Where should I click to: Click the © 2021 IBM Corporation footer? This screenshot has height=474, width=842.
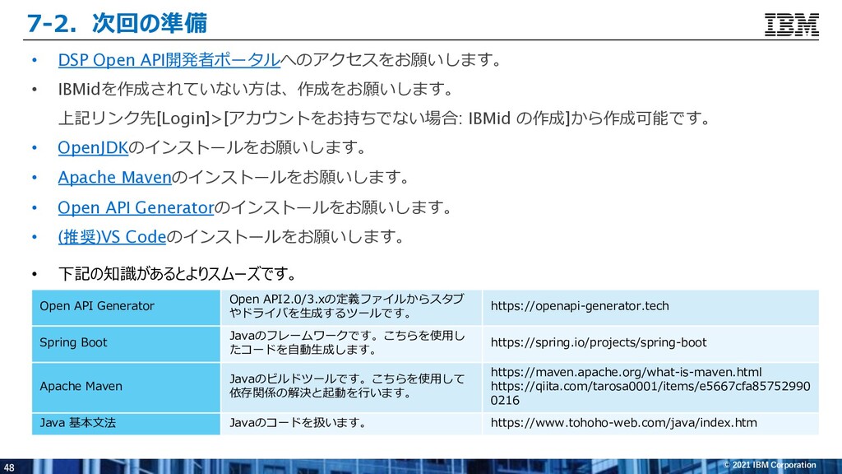tap(770, 465)
